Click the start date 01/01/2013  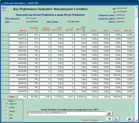pyautogui.click(x=122, y=8)
